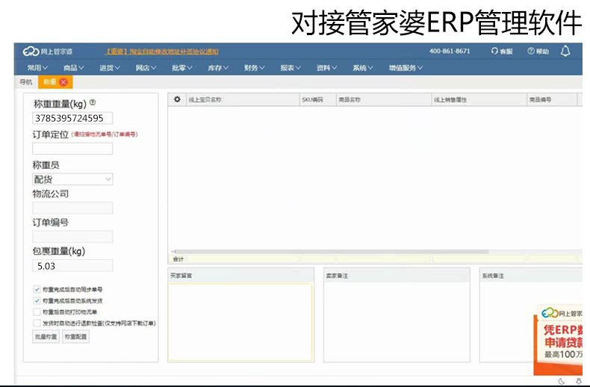Click help icon next to 称重重量(kg)
590x387 pixels.
click(x=93, y=102)
